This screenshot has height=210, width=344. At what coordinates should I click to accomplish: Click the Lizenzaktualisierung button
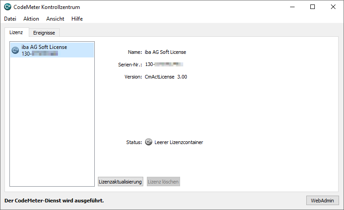click(x=120, y=181)
